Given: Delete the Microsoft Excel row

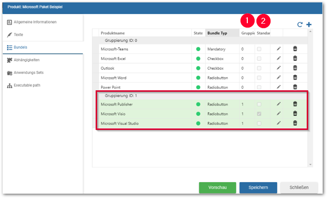Looking at the screenshot, I should tap(295, 58).
